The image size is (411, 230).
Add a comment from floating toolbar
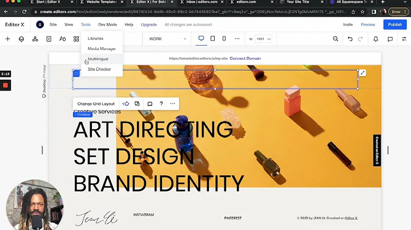pyautogui.click(x=150, y=104)
